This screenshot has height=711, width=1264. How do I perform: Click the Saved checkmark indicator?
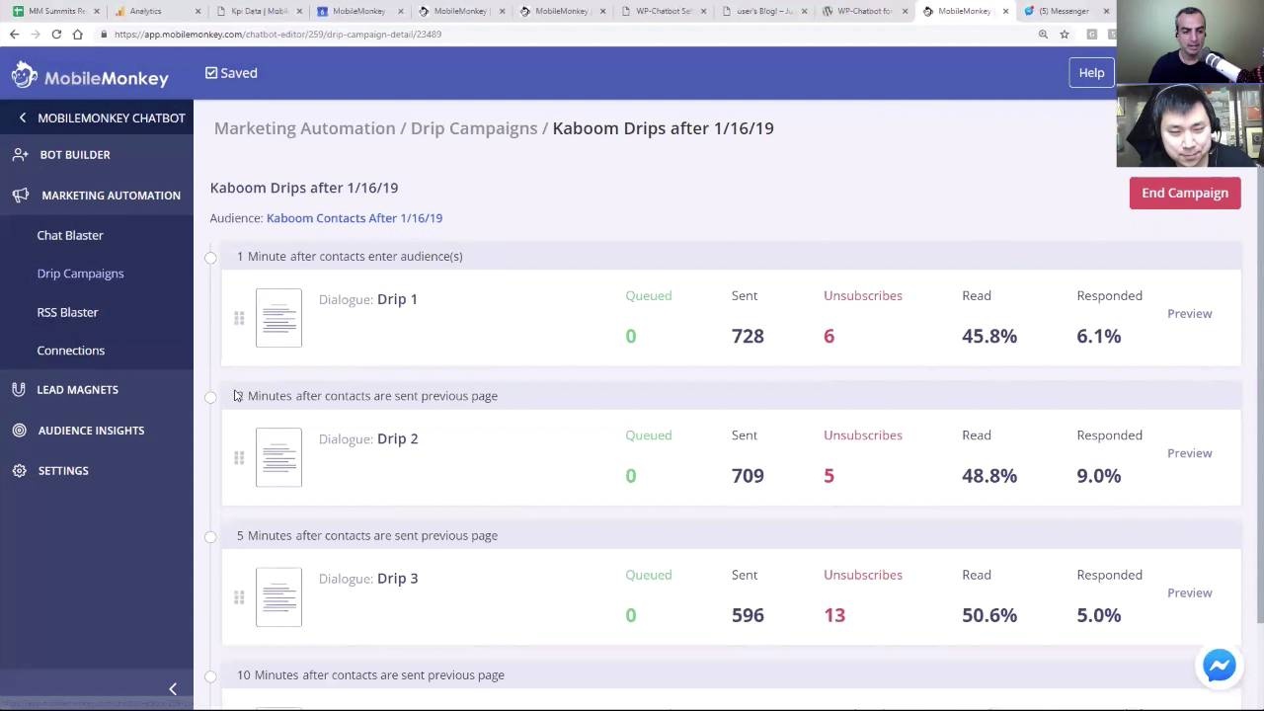point(231,73)
